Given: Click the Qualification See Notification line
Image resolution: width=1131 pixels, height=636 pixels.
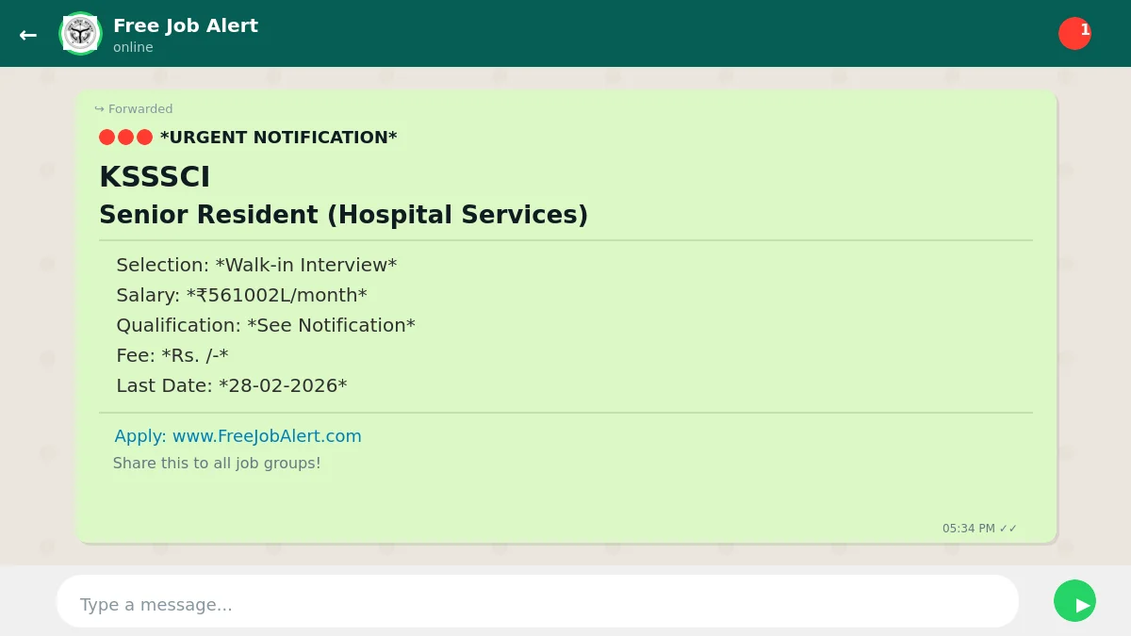Looking at the screenshot, I should pyautogui.click(x=265, y=325).
